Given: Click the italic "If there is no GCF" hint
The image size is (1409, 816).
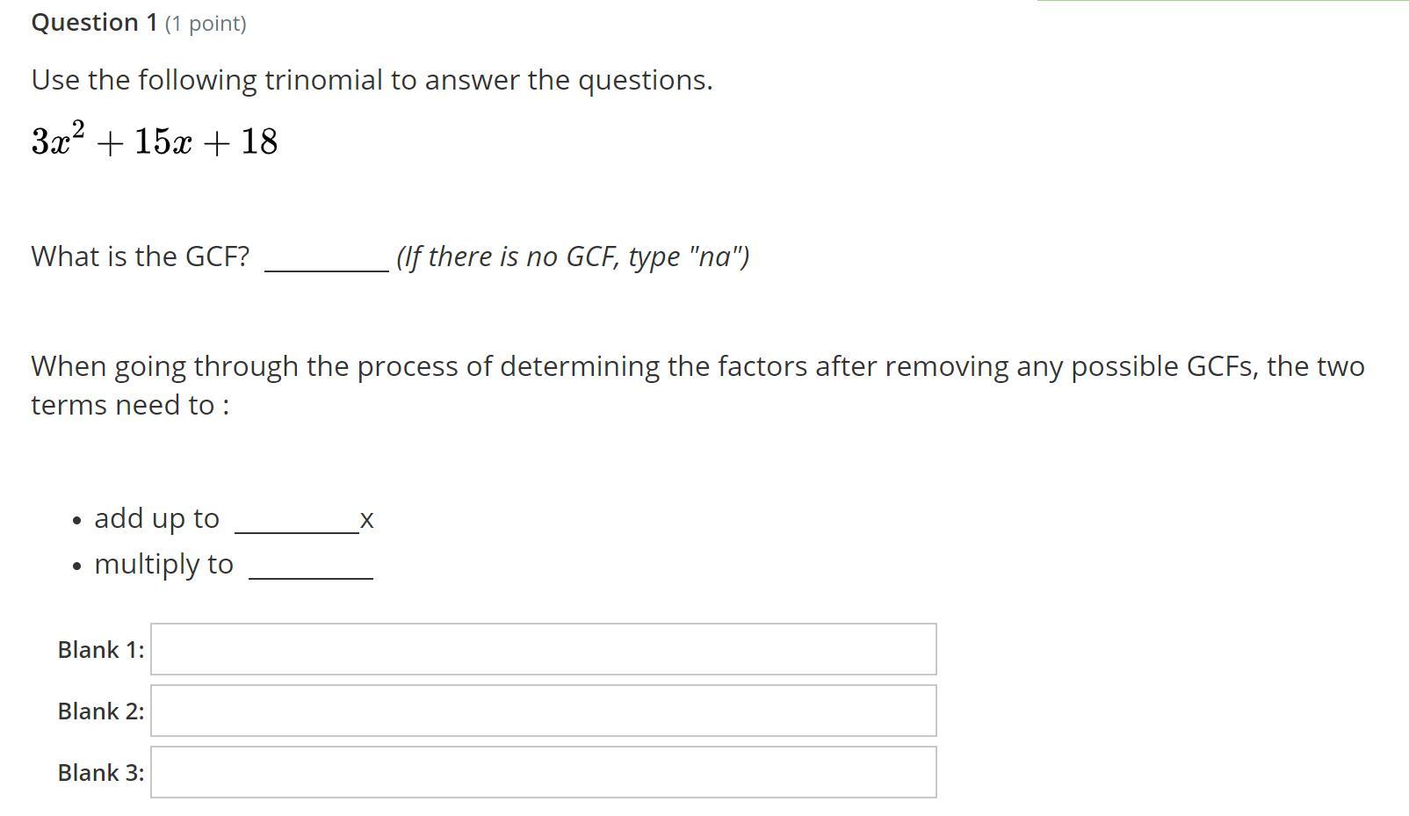Looking at the screenshot, I should [573, 256].
